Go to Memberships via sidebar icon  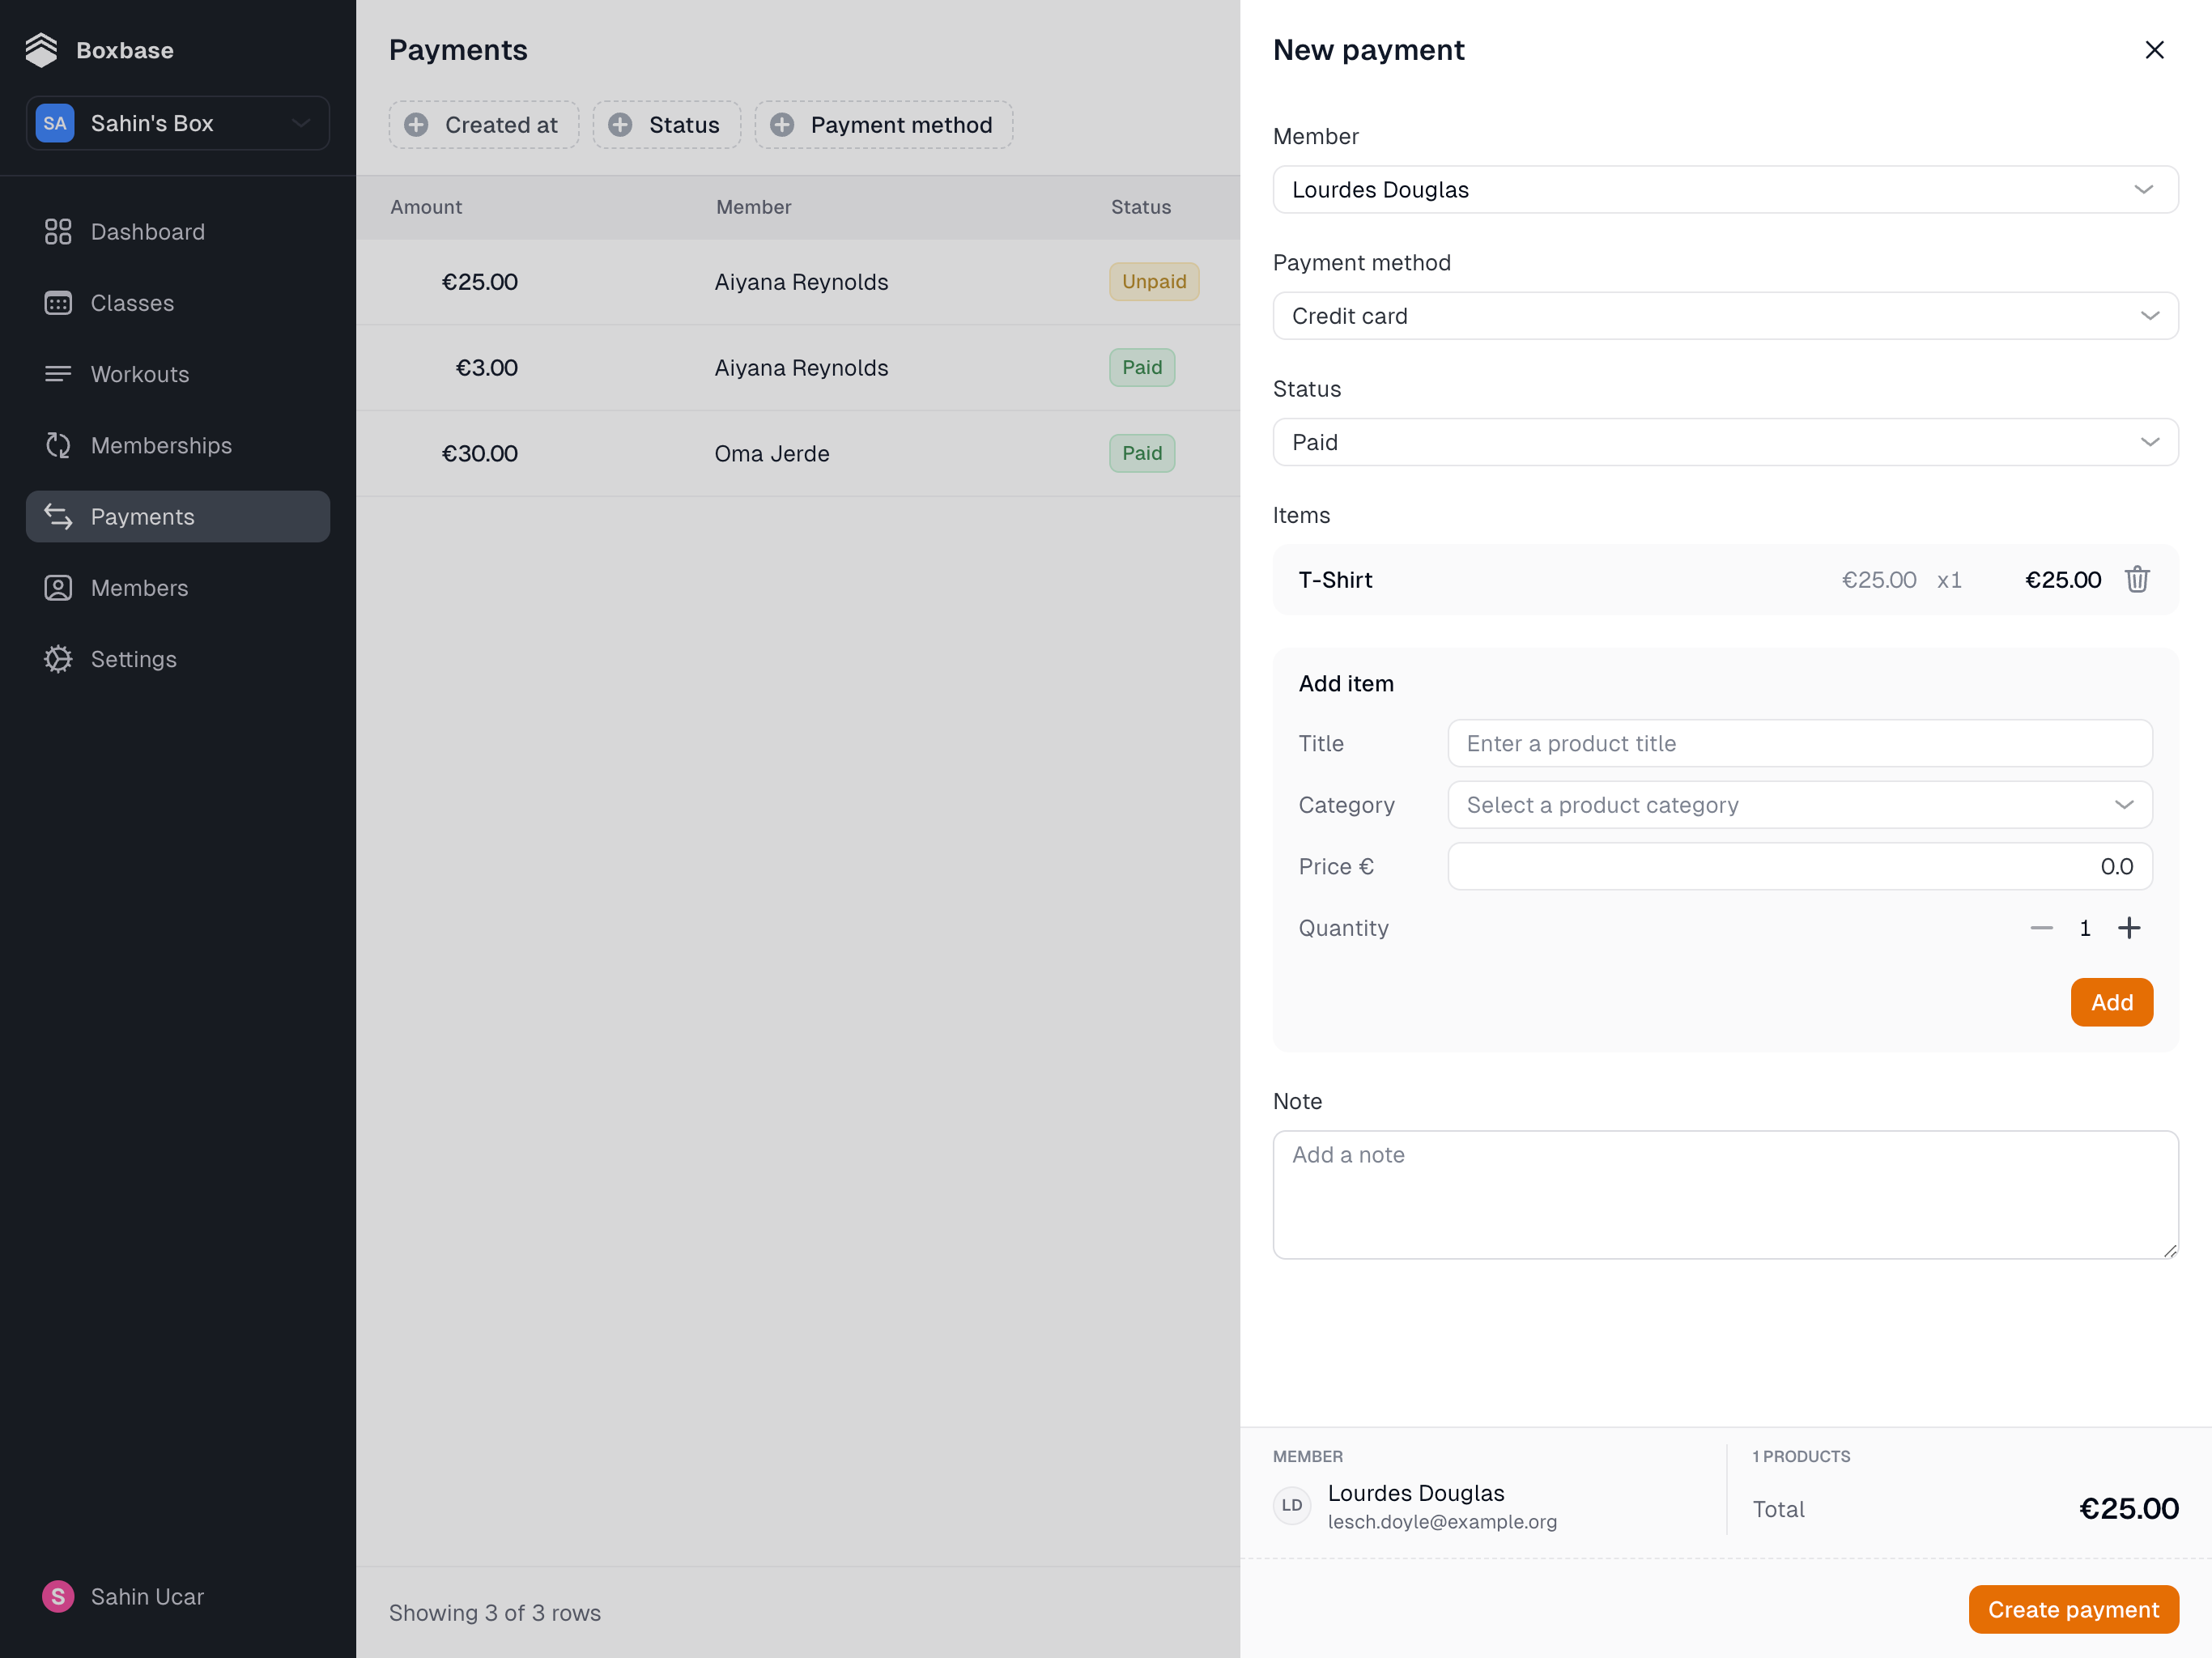[x=58, y=445]
